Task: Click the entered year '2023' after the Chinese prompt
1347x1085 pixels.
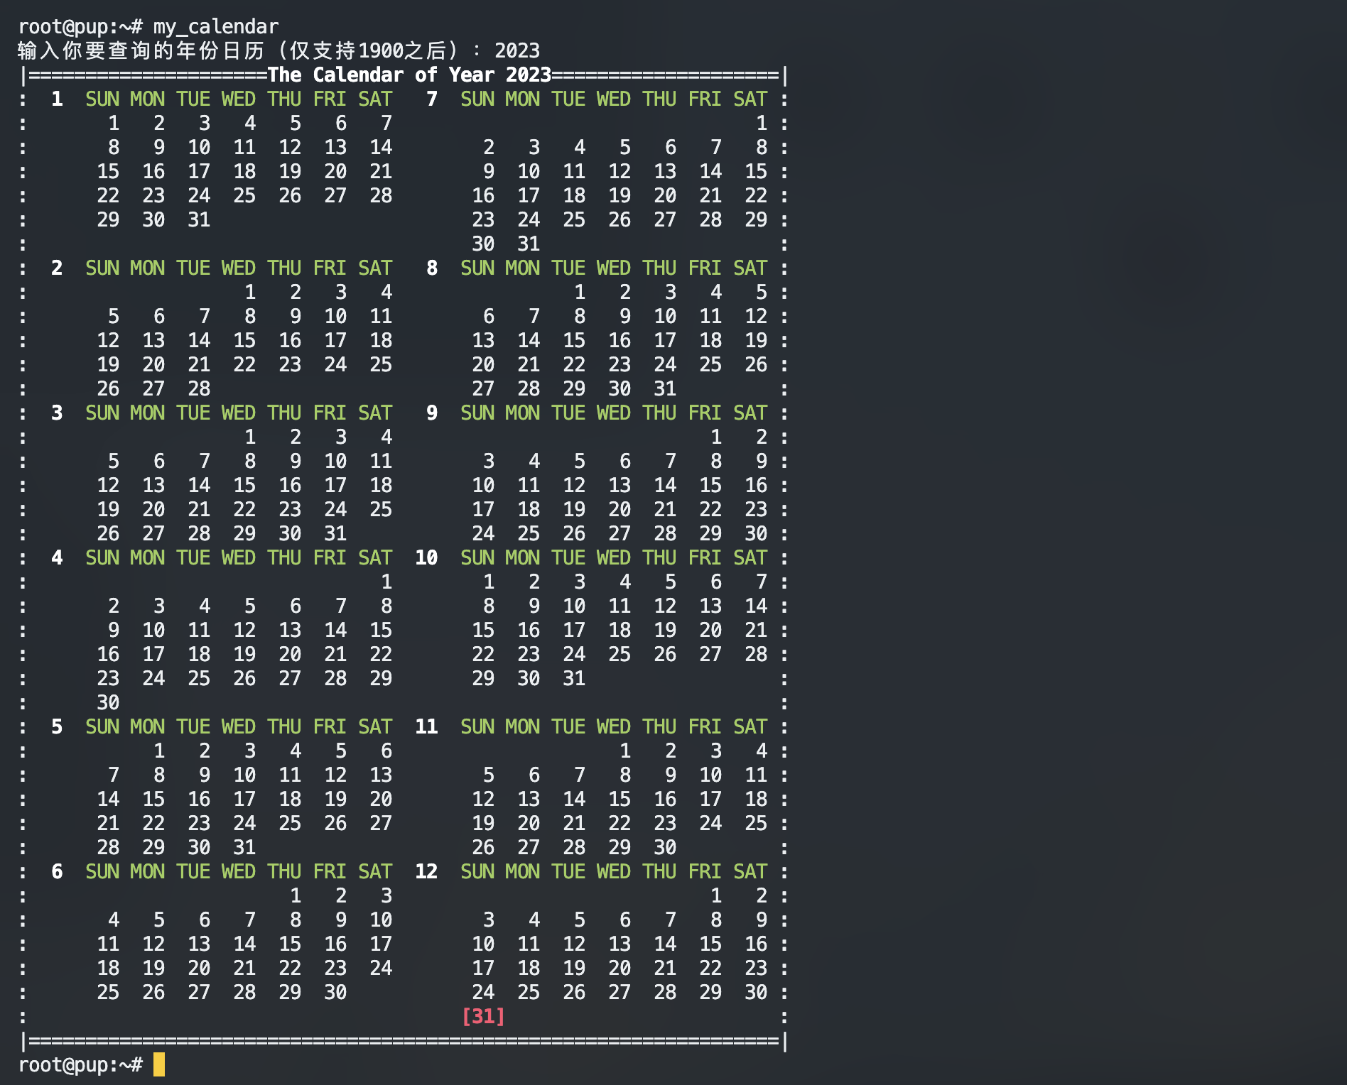Action: coord(517,50)
